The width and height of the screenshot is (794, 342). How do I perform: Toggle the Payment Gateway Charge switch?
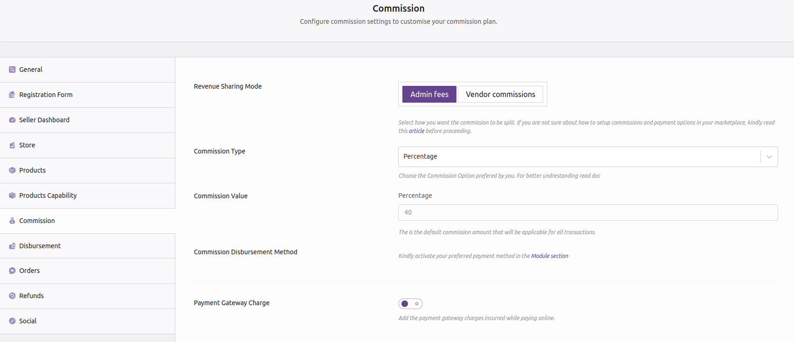410,304
